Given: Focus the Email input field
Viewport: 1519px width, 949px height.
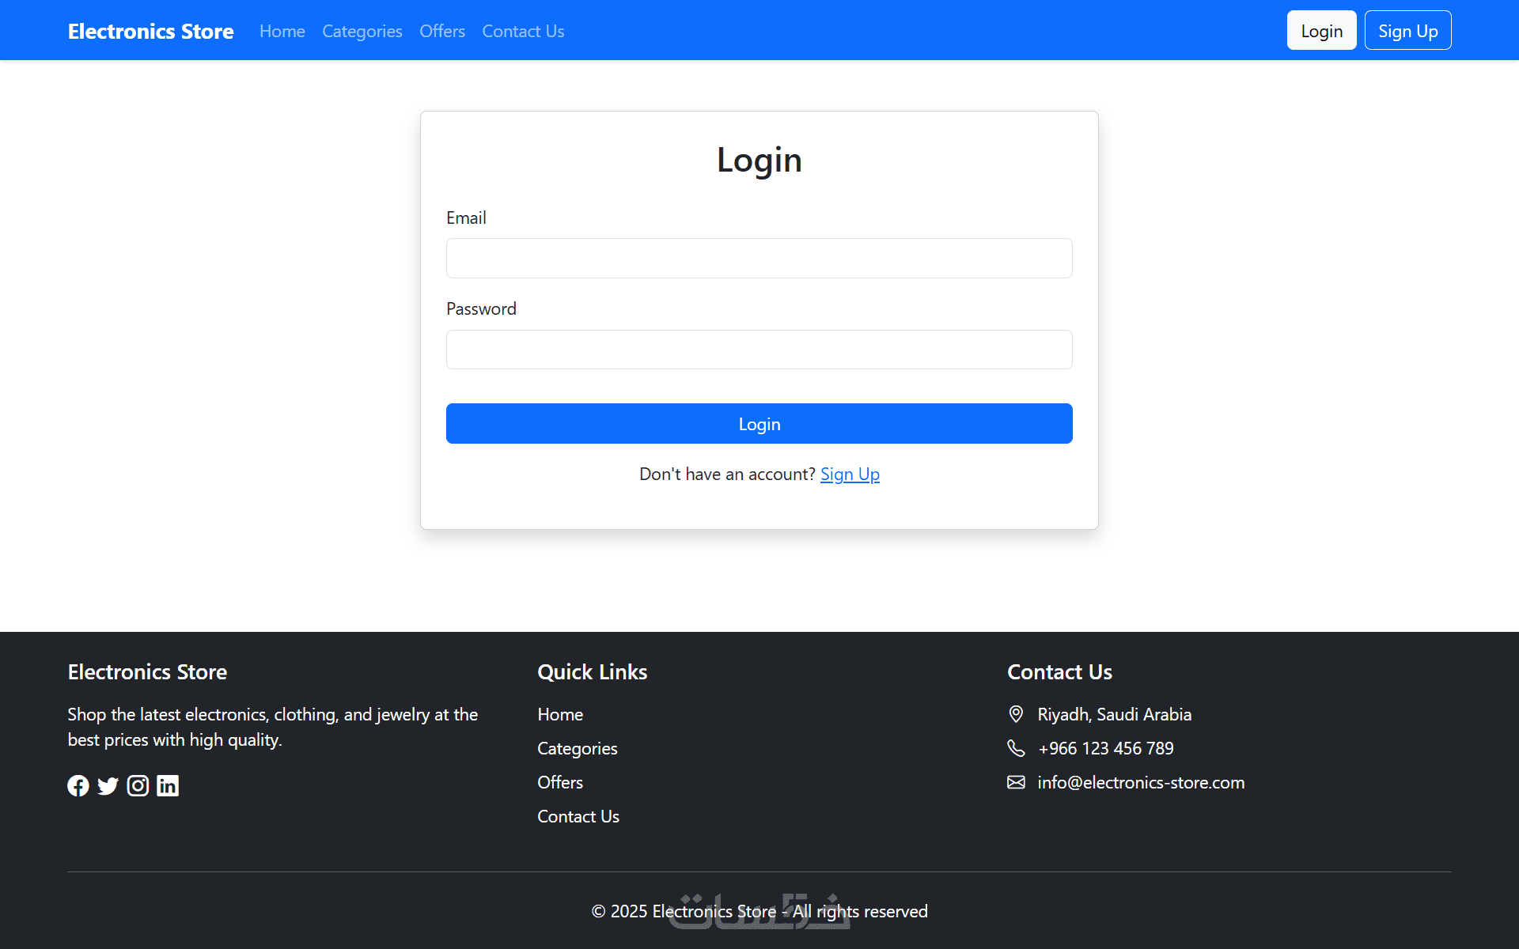Looking at the screenshot, I should tap(759, 258).
